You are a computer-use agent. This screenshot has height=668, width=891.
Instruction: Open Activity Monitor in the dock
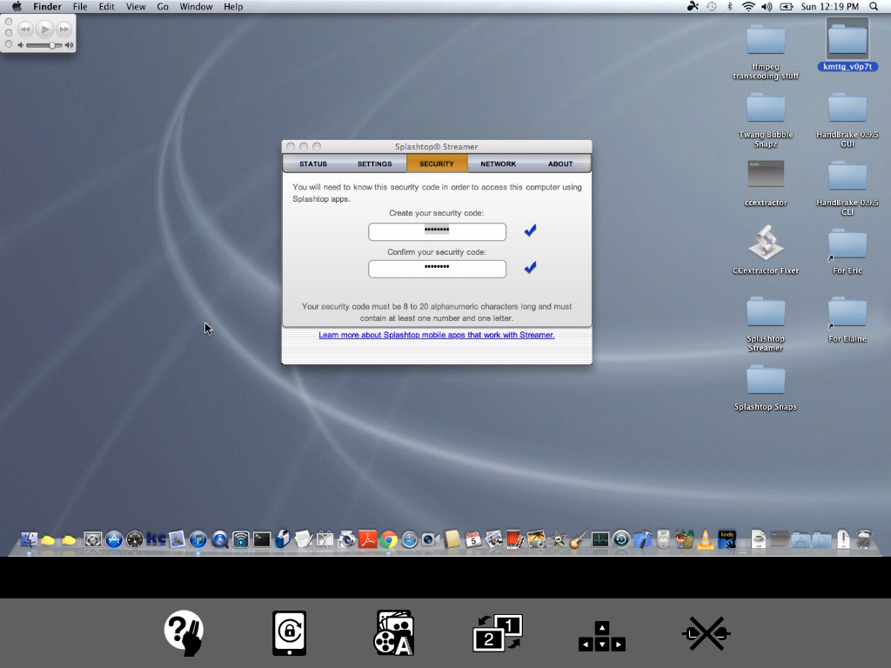600,539
